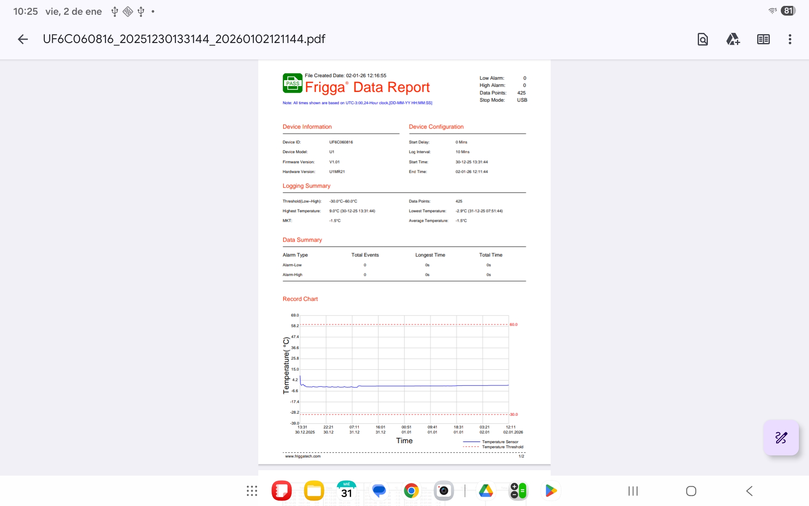Viewport: 809px width, 506px height.
Task: Switch to the reading view icon
Action: click(x=763, y=39)
